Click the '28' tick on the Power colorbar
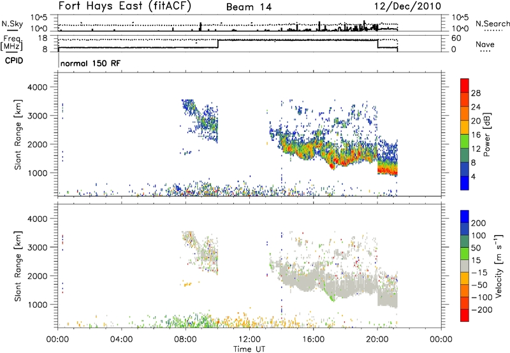The height and width of the screenshot is (353, 510). pyautogui.click(x=476, y=93)
